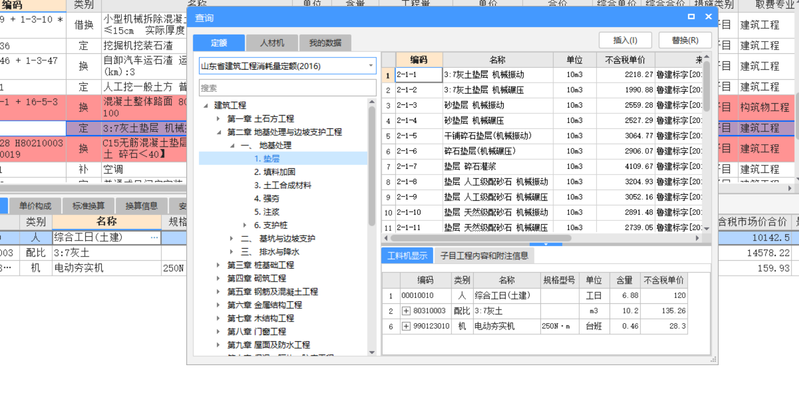This screenshot has width=799, height=396.
Task: Click the horizontal scrollbar of quota list
Action: click(x=481, y=238)
